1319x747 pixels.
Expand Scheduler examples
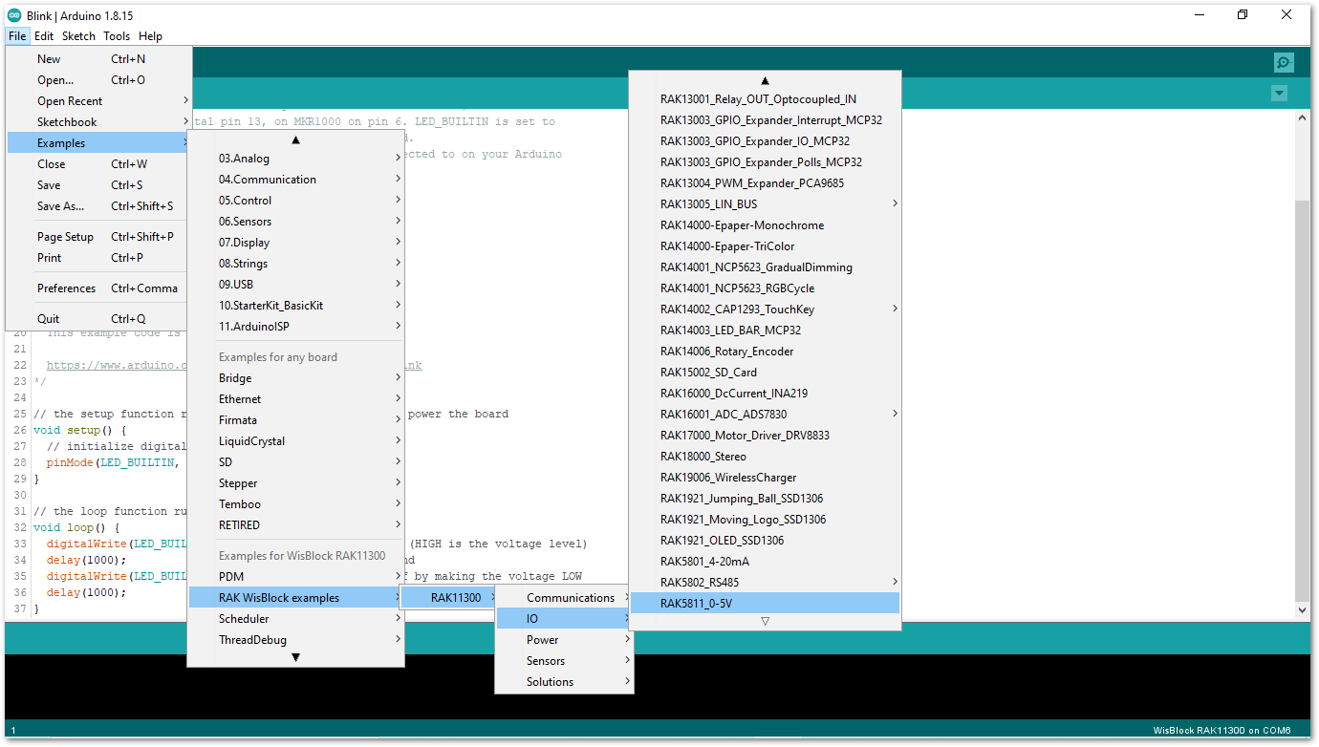pos(296,619)
